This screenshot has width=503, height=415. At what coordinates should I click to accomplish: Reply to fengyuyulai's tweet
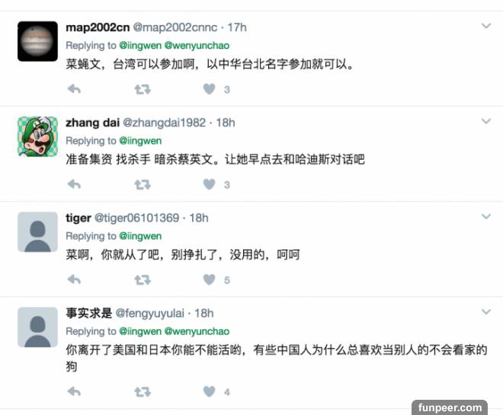(74, 391)
